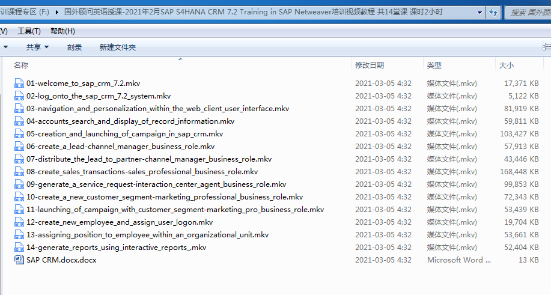
Task: Click the Word document icon of SAP CRM.docx.docx
Action: pos(19,260)
